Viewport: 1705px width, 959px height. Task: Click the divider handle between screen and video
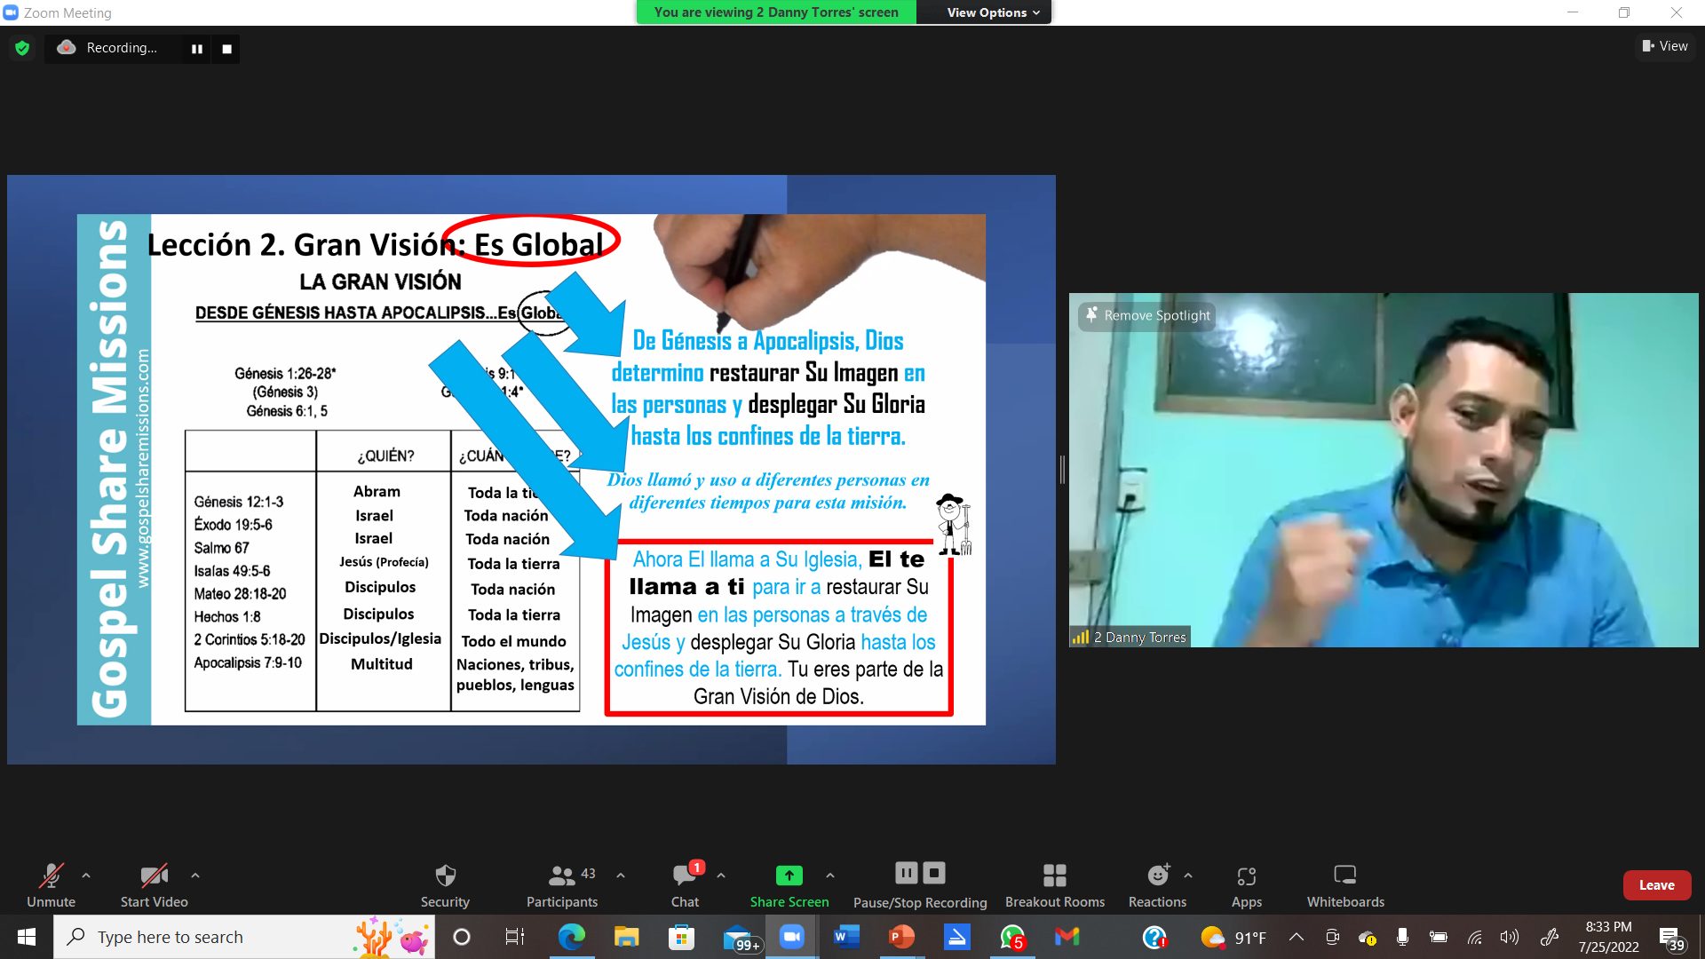point(1062,469)
